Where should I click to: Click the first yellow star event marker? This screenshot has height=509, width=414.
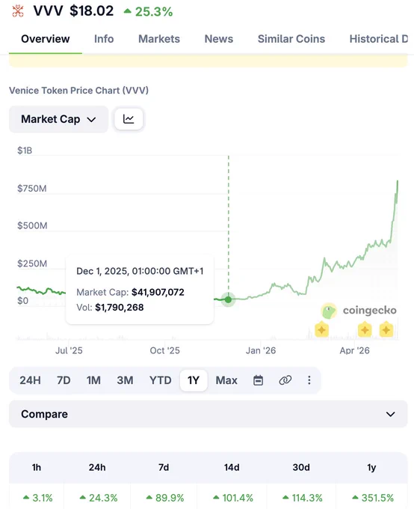point(321,330)
